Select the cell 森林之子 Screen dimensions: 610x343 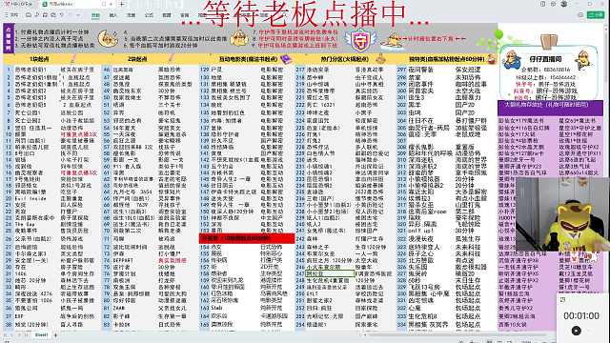(x=317, y=247)
